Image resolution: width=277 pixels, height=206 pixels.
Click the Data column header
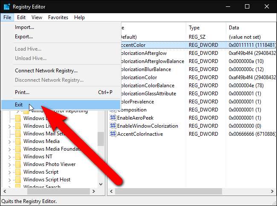234,28
